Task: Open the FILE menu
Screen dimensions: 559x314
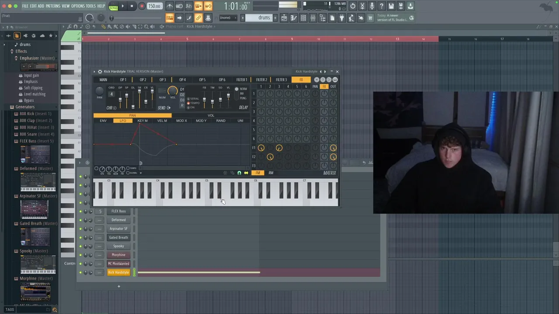Action: pyautogui.click(x=25, y=6)
